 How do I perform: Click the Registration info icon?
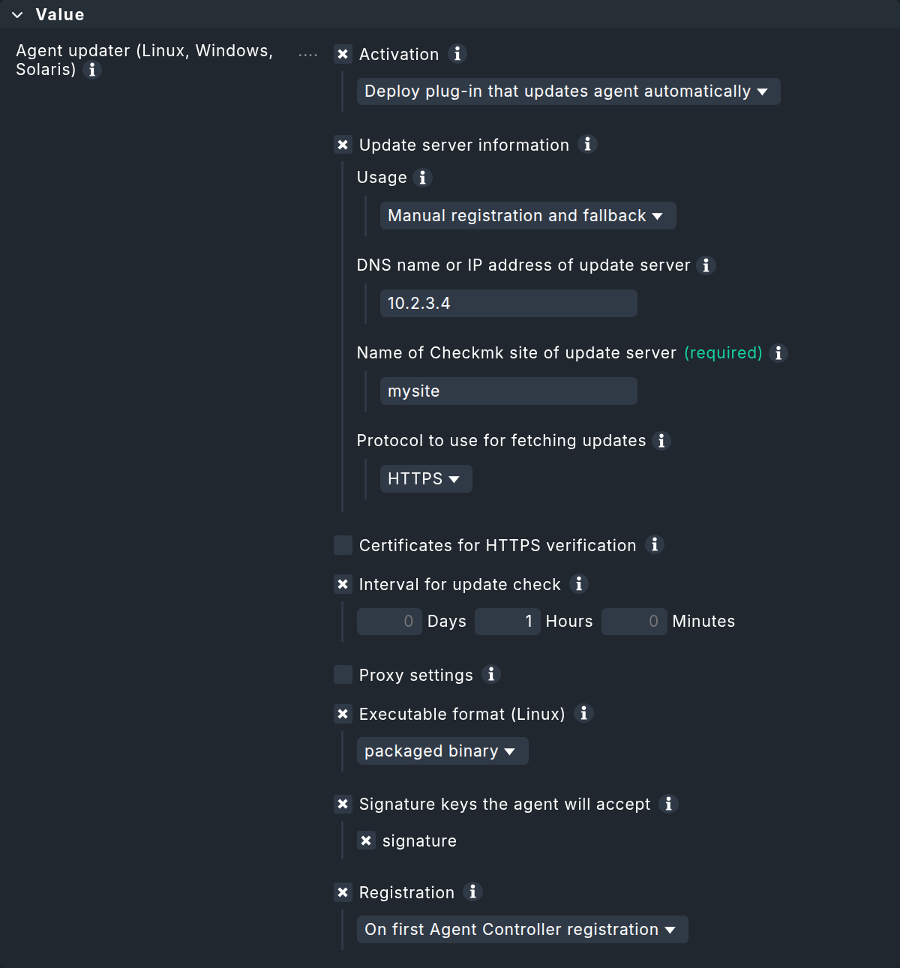coord(472,892)
